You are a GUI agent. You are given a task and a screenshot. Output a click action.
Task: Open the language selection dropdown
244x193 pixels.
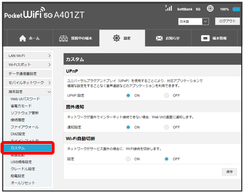[x=193, y=21]
